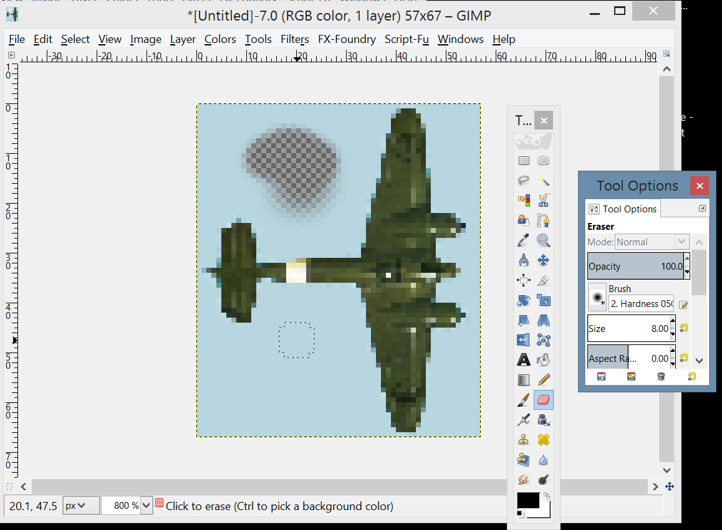
Task: Activate the Color Picker eyedropper tool
Action: [524, 240]
